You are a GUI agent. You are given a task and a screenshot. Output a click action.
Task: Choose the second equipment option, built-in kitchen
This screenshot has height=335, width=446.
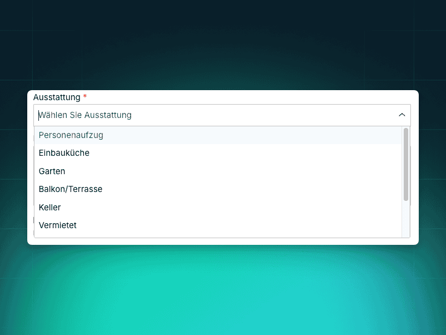click(64, 153)
